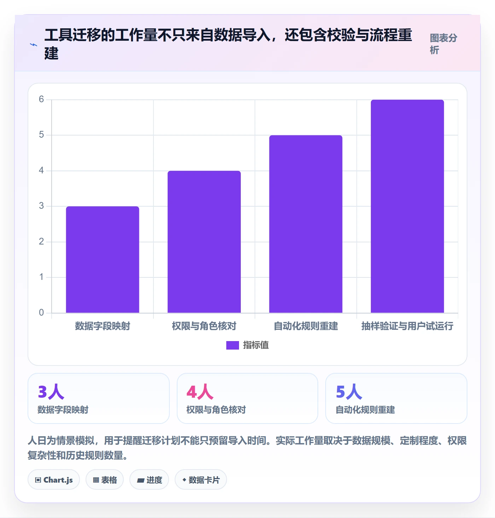The image size is (495, 518).
Task: Click the 权限与角色核对 bar in chart
Action: pyautogui.click(x=204, y=242)
